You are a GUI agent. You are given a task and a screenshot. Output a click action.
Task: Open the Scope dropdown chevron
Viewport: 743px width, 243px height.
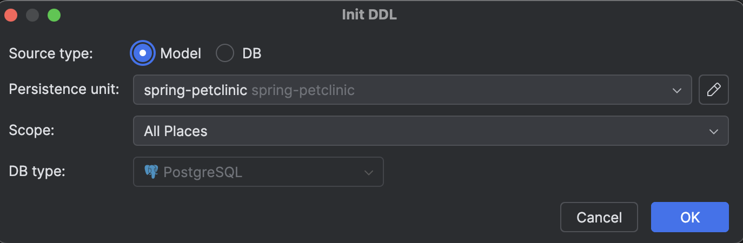tap(713, 131)
